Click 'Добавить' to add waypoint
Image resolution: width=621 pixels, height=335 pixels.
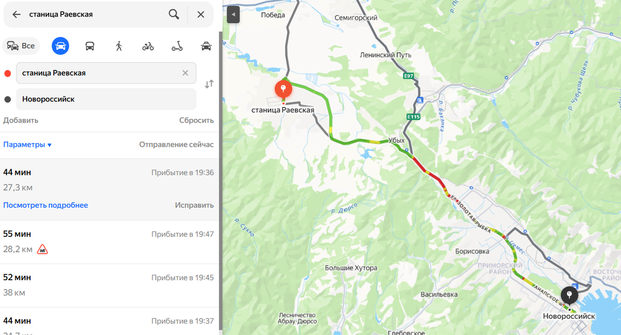point(21,120)
